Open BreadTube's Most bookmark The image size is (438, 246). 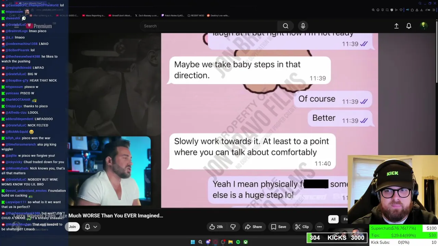coord(120,15)
